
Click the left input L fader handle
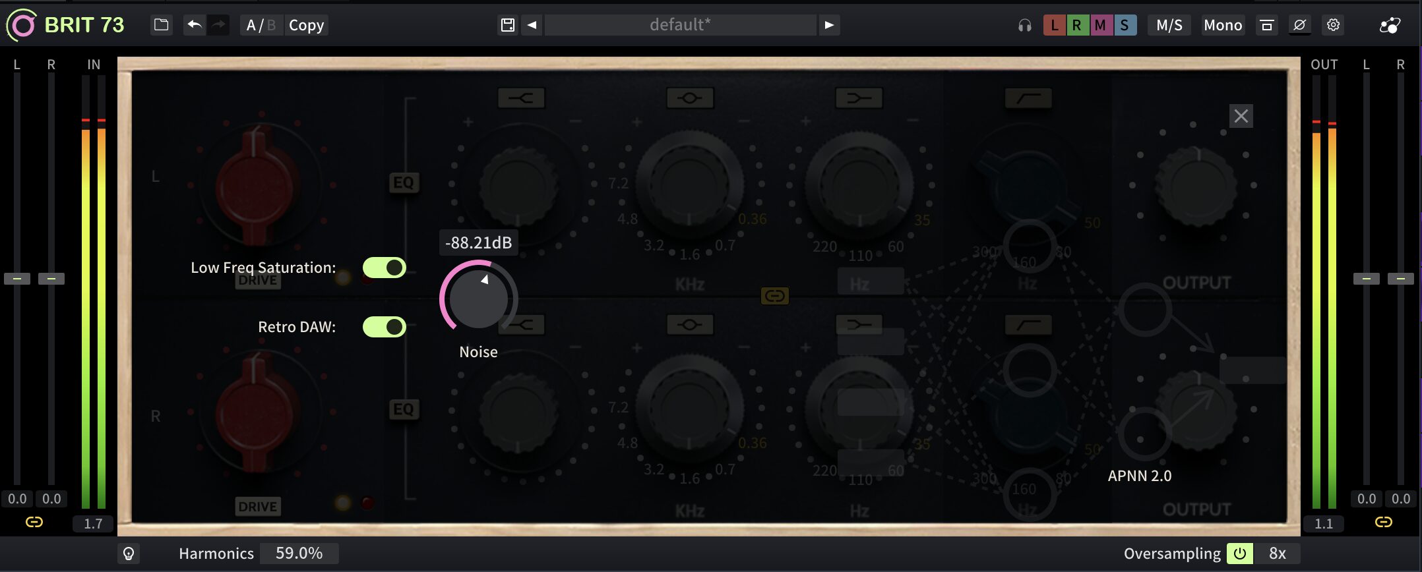17,279
